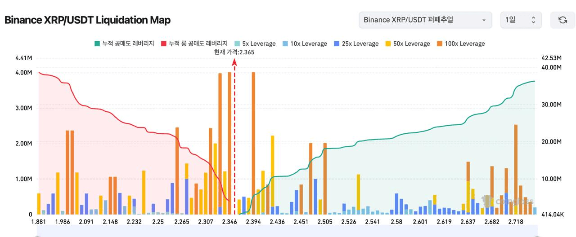The width and height of the screenshot is (576, 237).
Task: Click the red arrowhead atop the current price line
Action: (234, 63)
